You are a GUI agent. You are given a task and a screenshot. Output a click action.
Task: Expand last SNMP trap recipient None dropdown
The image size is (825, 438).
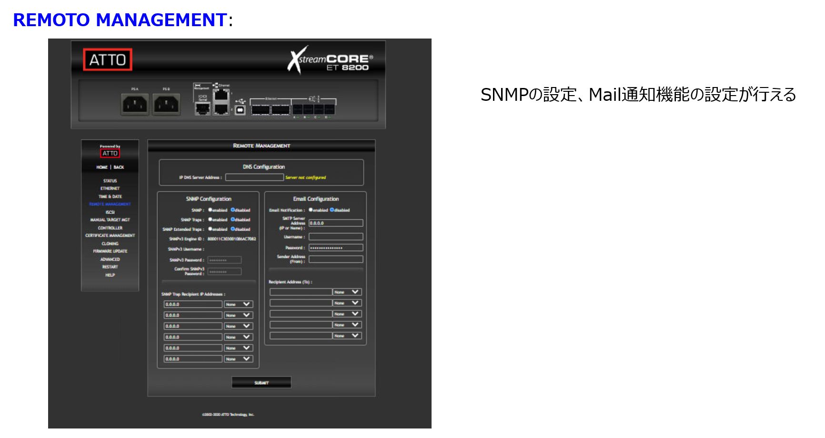coord(238,359)
